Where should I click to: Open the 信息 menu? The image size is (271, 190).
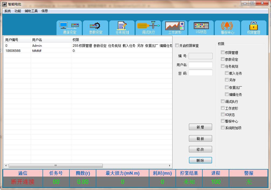pos(45,11)
